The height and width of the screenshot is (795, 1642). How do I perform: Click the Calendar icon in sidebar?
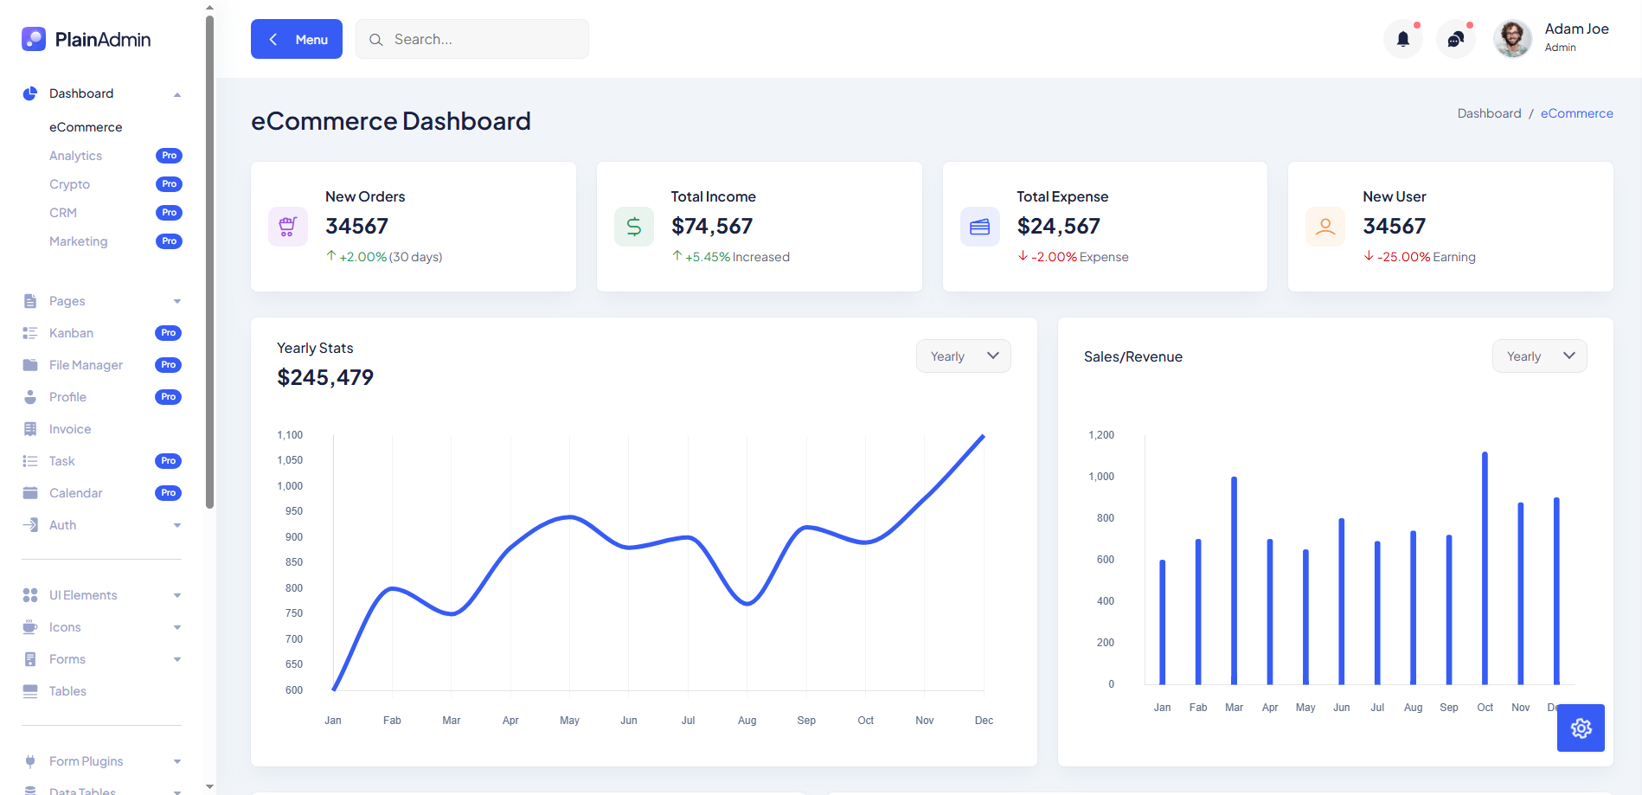coord(30,493)
